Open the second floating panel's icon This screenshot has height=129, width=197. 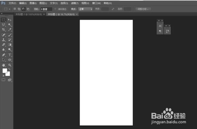tap(167, 31)
